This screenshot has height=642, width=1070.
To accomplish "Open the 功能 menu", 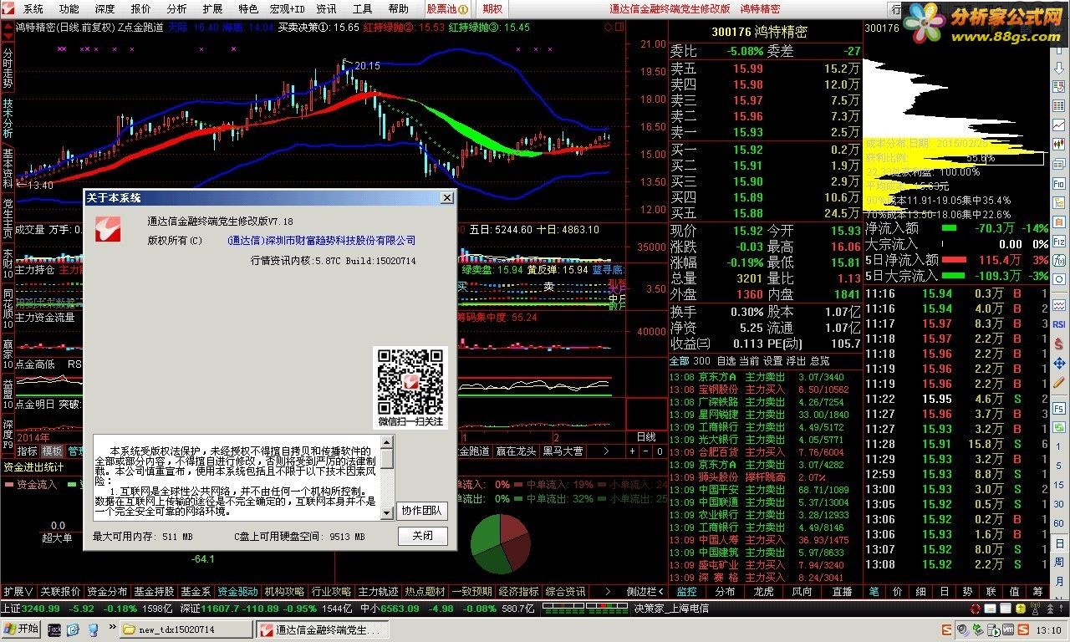I will tap(69, 9).
